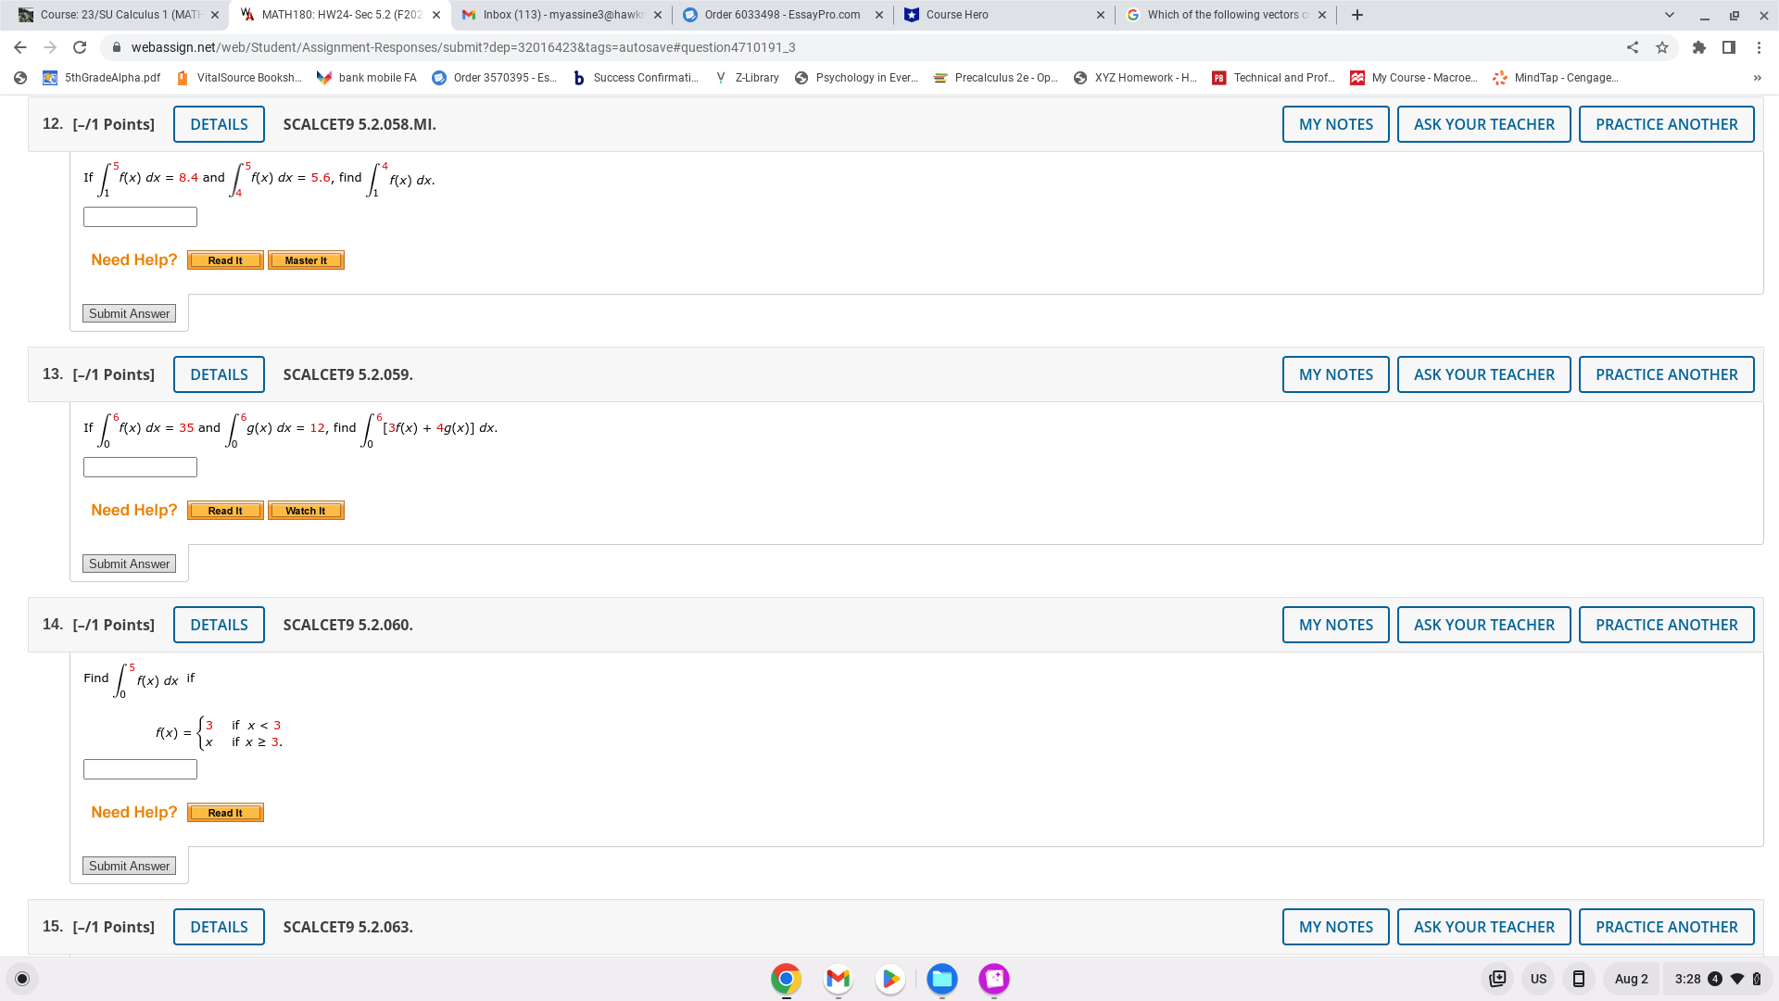The height and width of the screenshot is (1001, 1779).
Task: Click the answer box for question 14
Action: [140, 769]
